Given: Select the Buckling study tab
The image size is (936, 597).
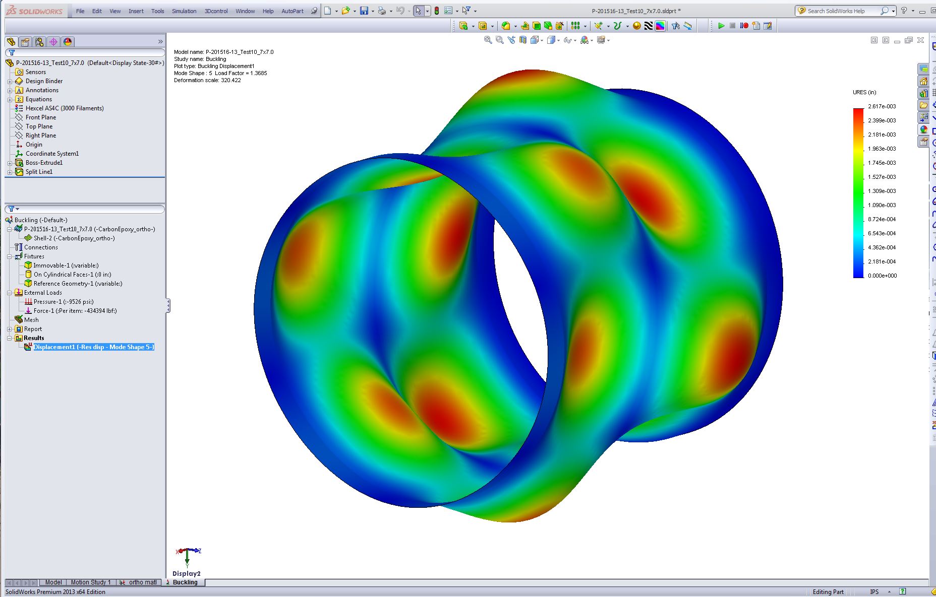Looking at the screenshot, I should point(182,582).
